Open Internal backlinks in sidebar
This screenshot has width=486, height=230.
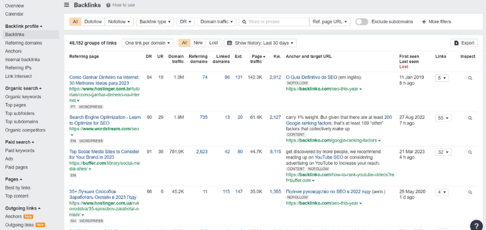[23, 59]
